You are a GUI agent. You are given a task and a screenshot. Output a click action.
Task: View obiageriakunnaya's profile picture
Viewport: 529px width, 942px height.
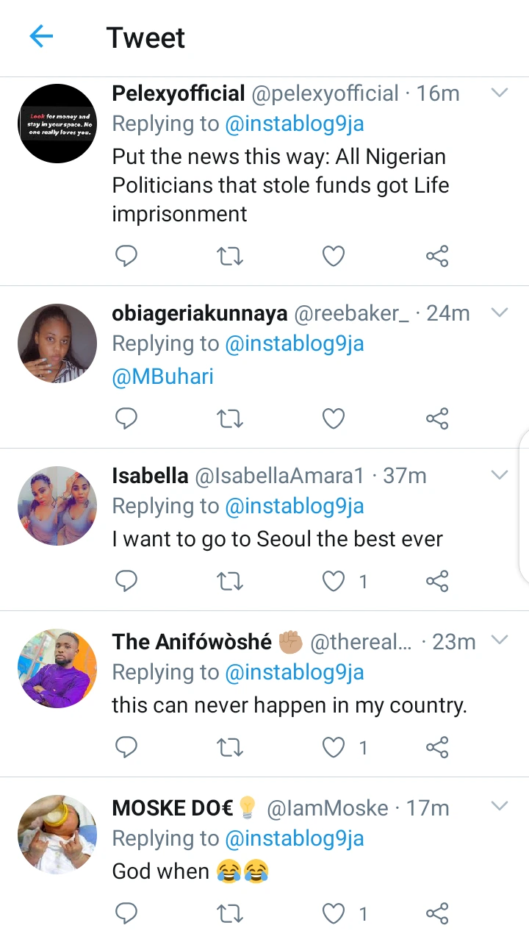click(x=57, y=343)
